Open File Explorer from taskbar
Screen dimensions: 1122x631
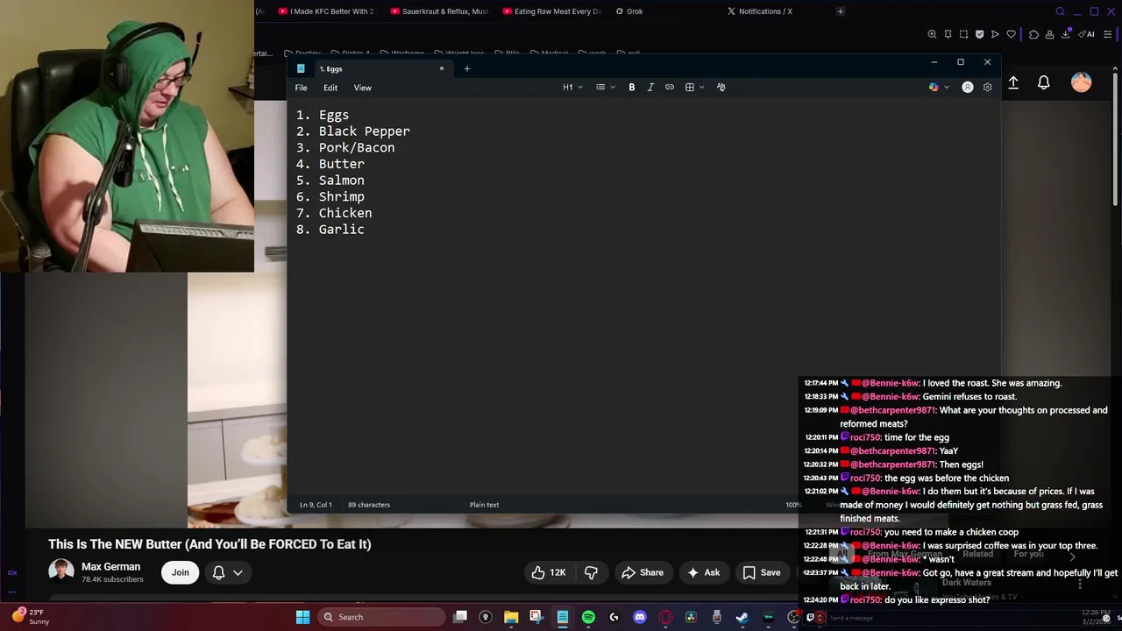pyautogui.click(x=511, y=617)
